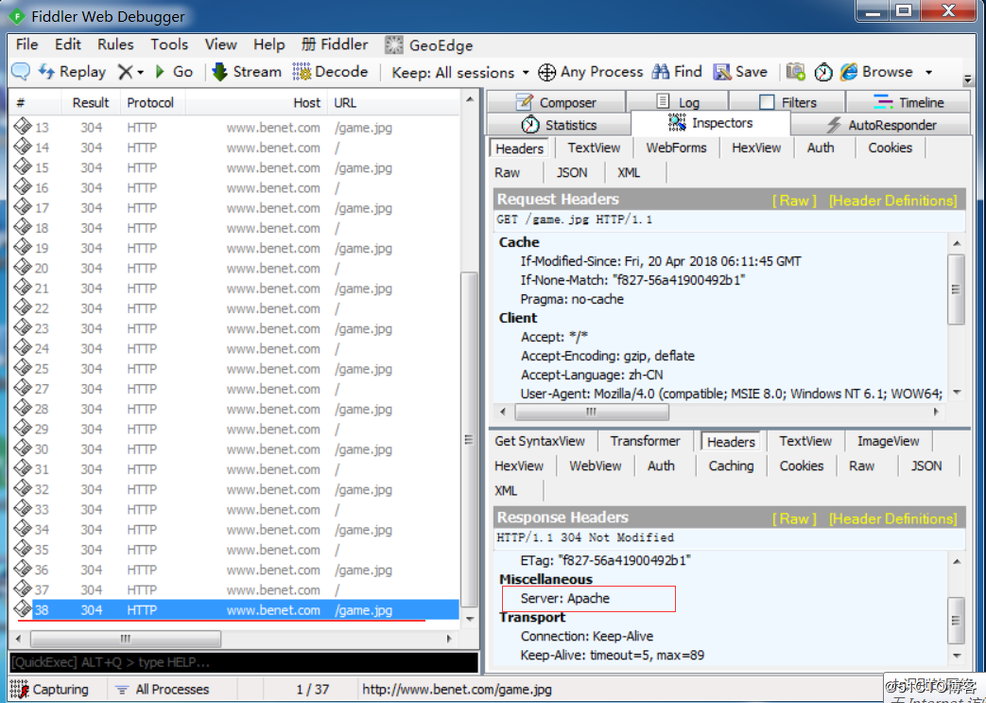Click the comment speech bubble icon
986x703 pixels.
coord(21,72)
